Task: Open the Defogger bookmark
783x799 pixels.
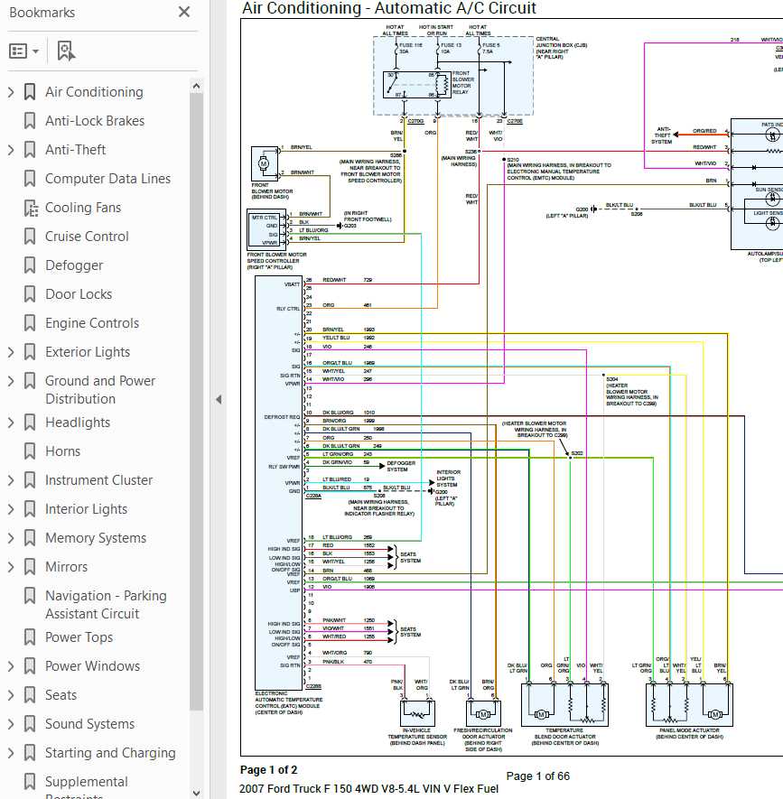Action: [x=74, y=265]
